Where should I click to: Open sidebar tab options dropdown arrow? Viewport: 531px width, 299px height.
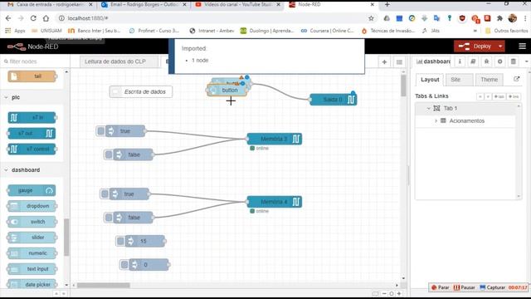click(526, 61)
